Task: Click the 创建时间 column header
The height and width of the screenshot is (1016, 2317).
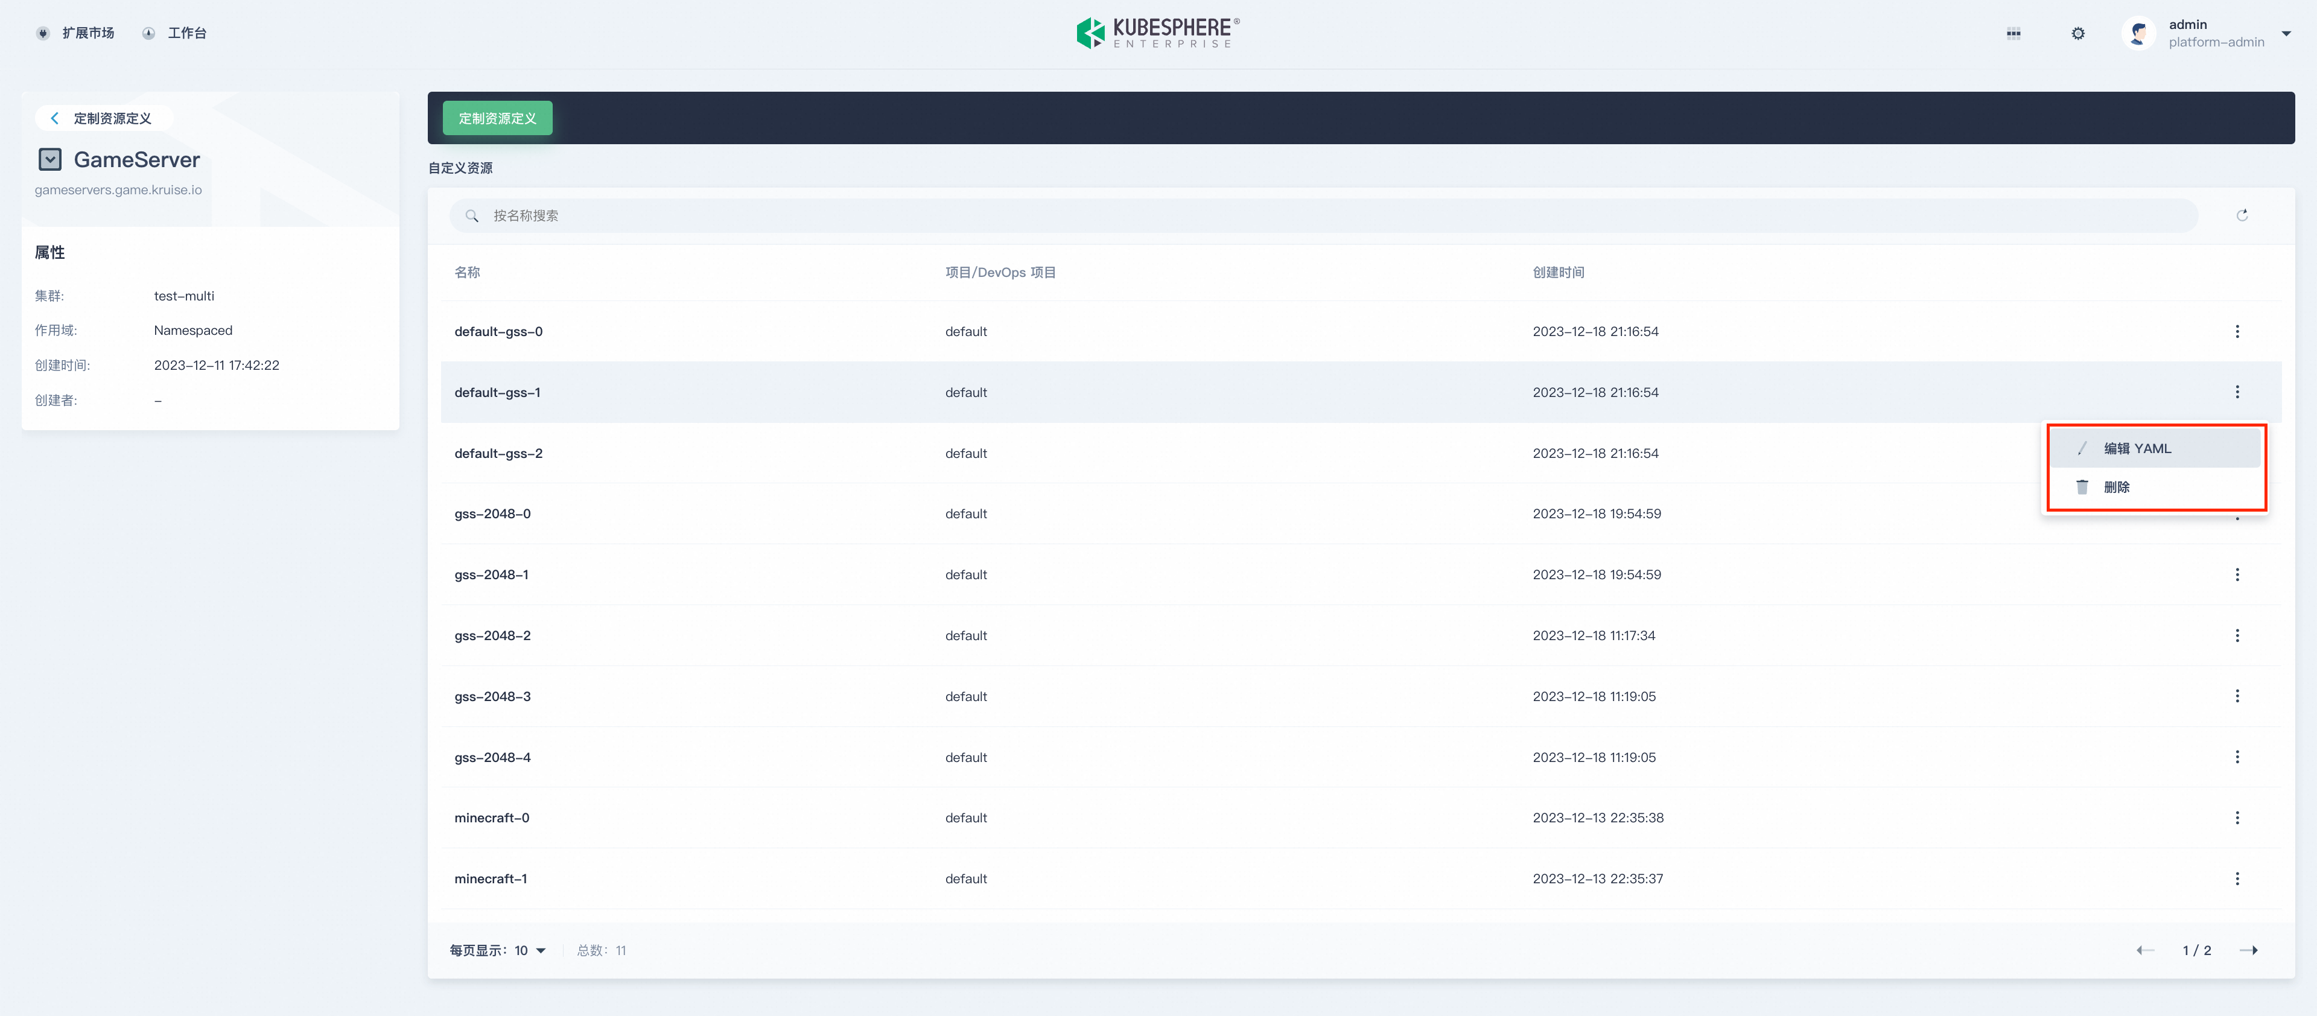Action: click(x=1559, y=273)
